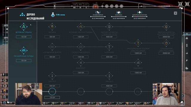Screen dimensions: 191x107
Task: Select the Шахты 2 research node icon
Action: pos(52,76)
